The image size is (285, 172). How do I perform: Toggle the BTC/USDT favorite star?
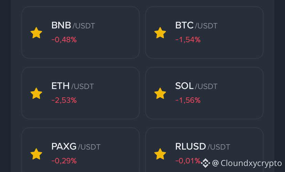click(x=160, y=33)
